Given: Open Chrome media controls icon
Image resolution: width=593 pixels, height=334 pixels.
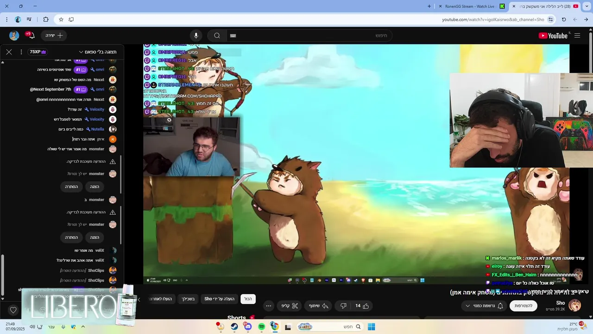Looking at the screenshot, I should [29, 19].
